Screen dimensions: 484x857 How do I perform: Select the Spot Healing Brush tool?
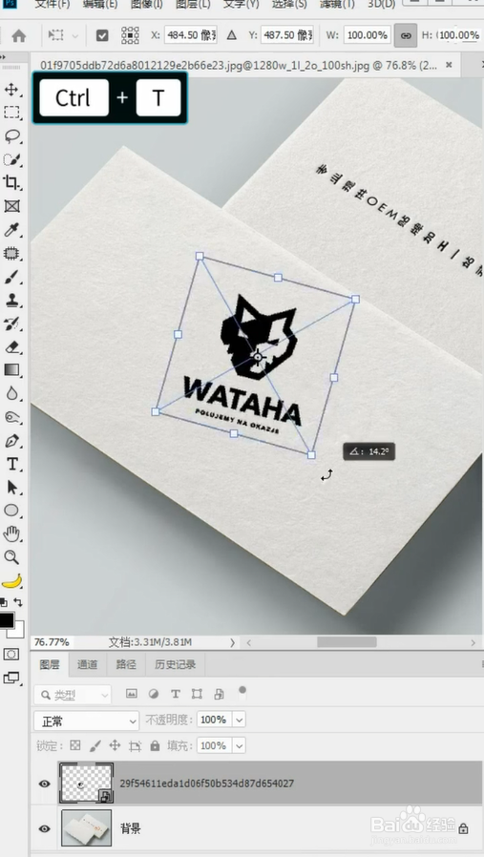tap(11, 253)
